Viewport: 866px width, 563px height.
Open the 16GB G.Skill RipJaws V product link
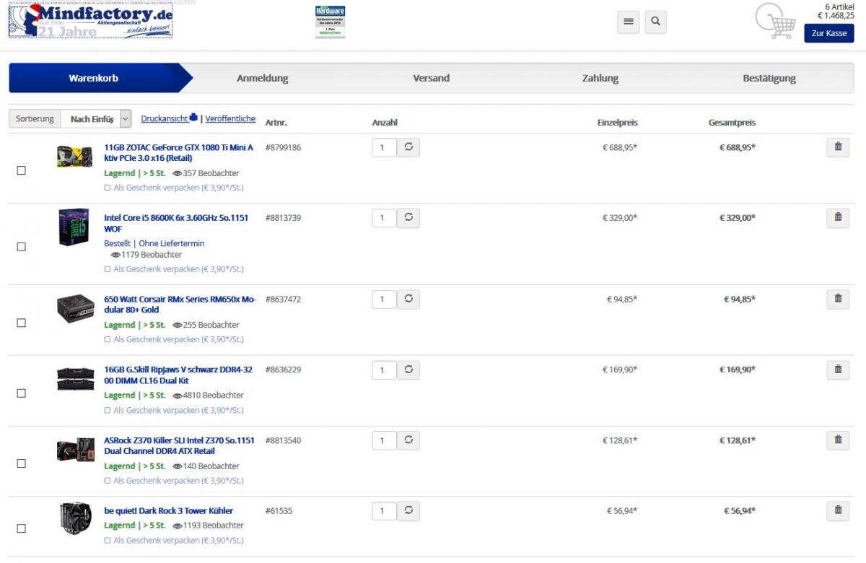[179, 375]
